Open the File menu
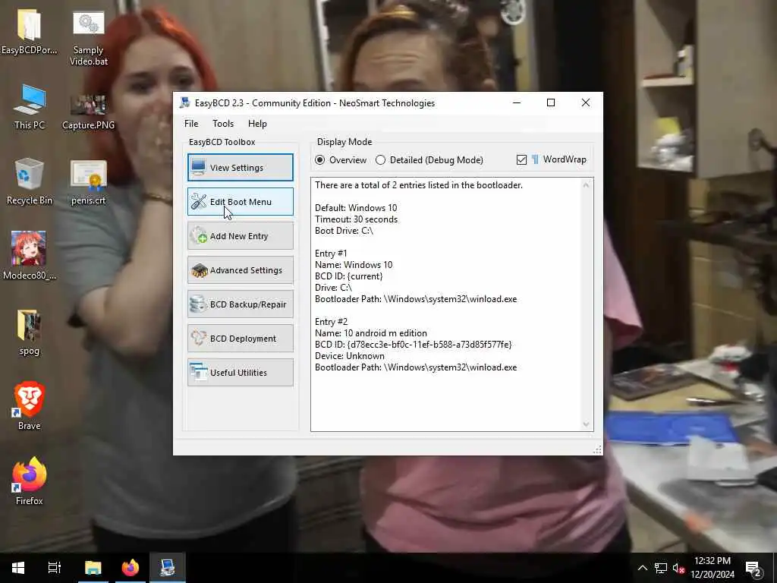This screenshot has width=777, height=583. click(x=191, y=124)
